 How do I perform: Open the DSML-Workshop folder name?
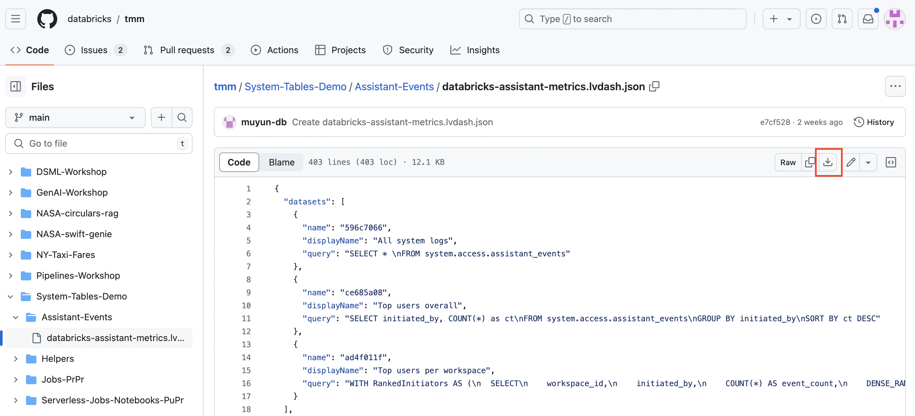(x=72, y=172)
